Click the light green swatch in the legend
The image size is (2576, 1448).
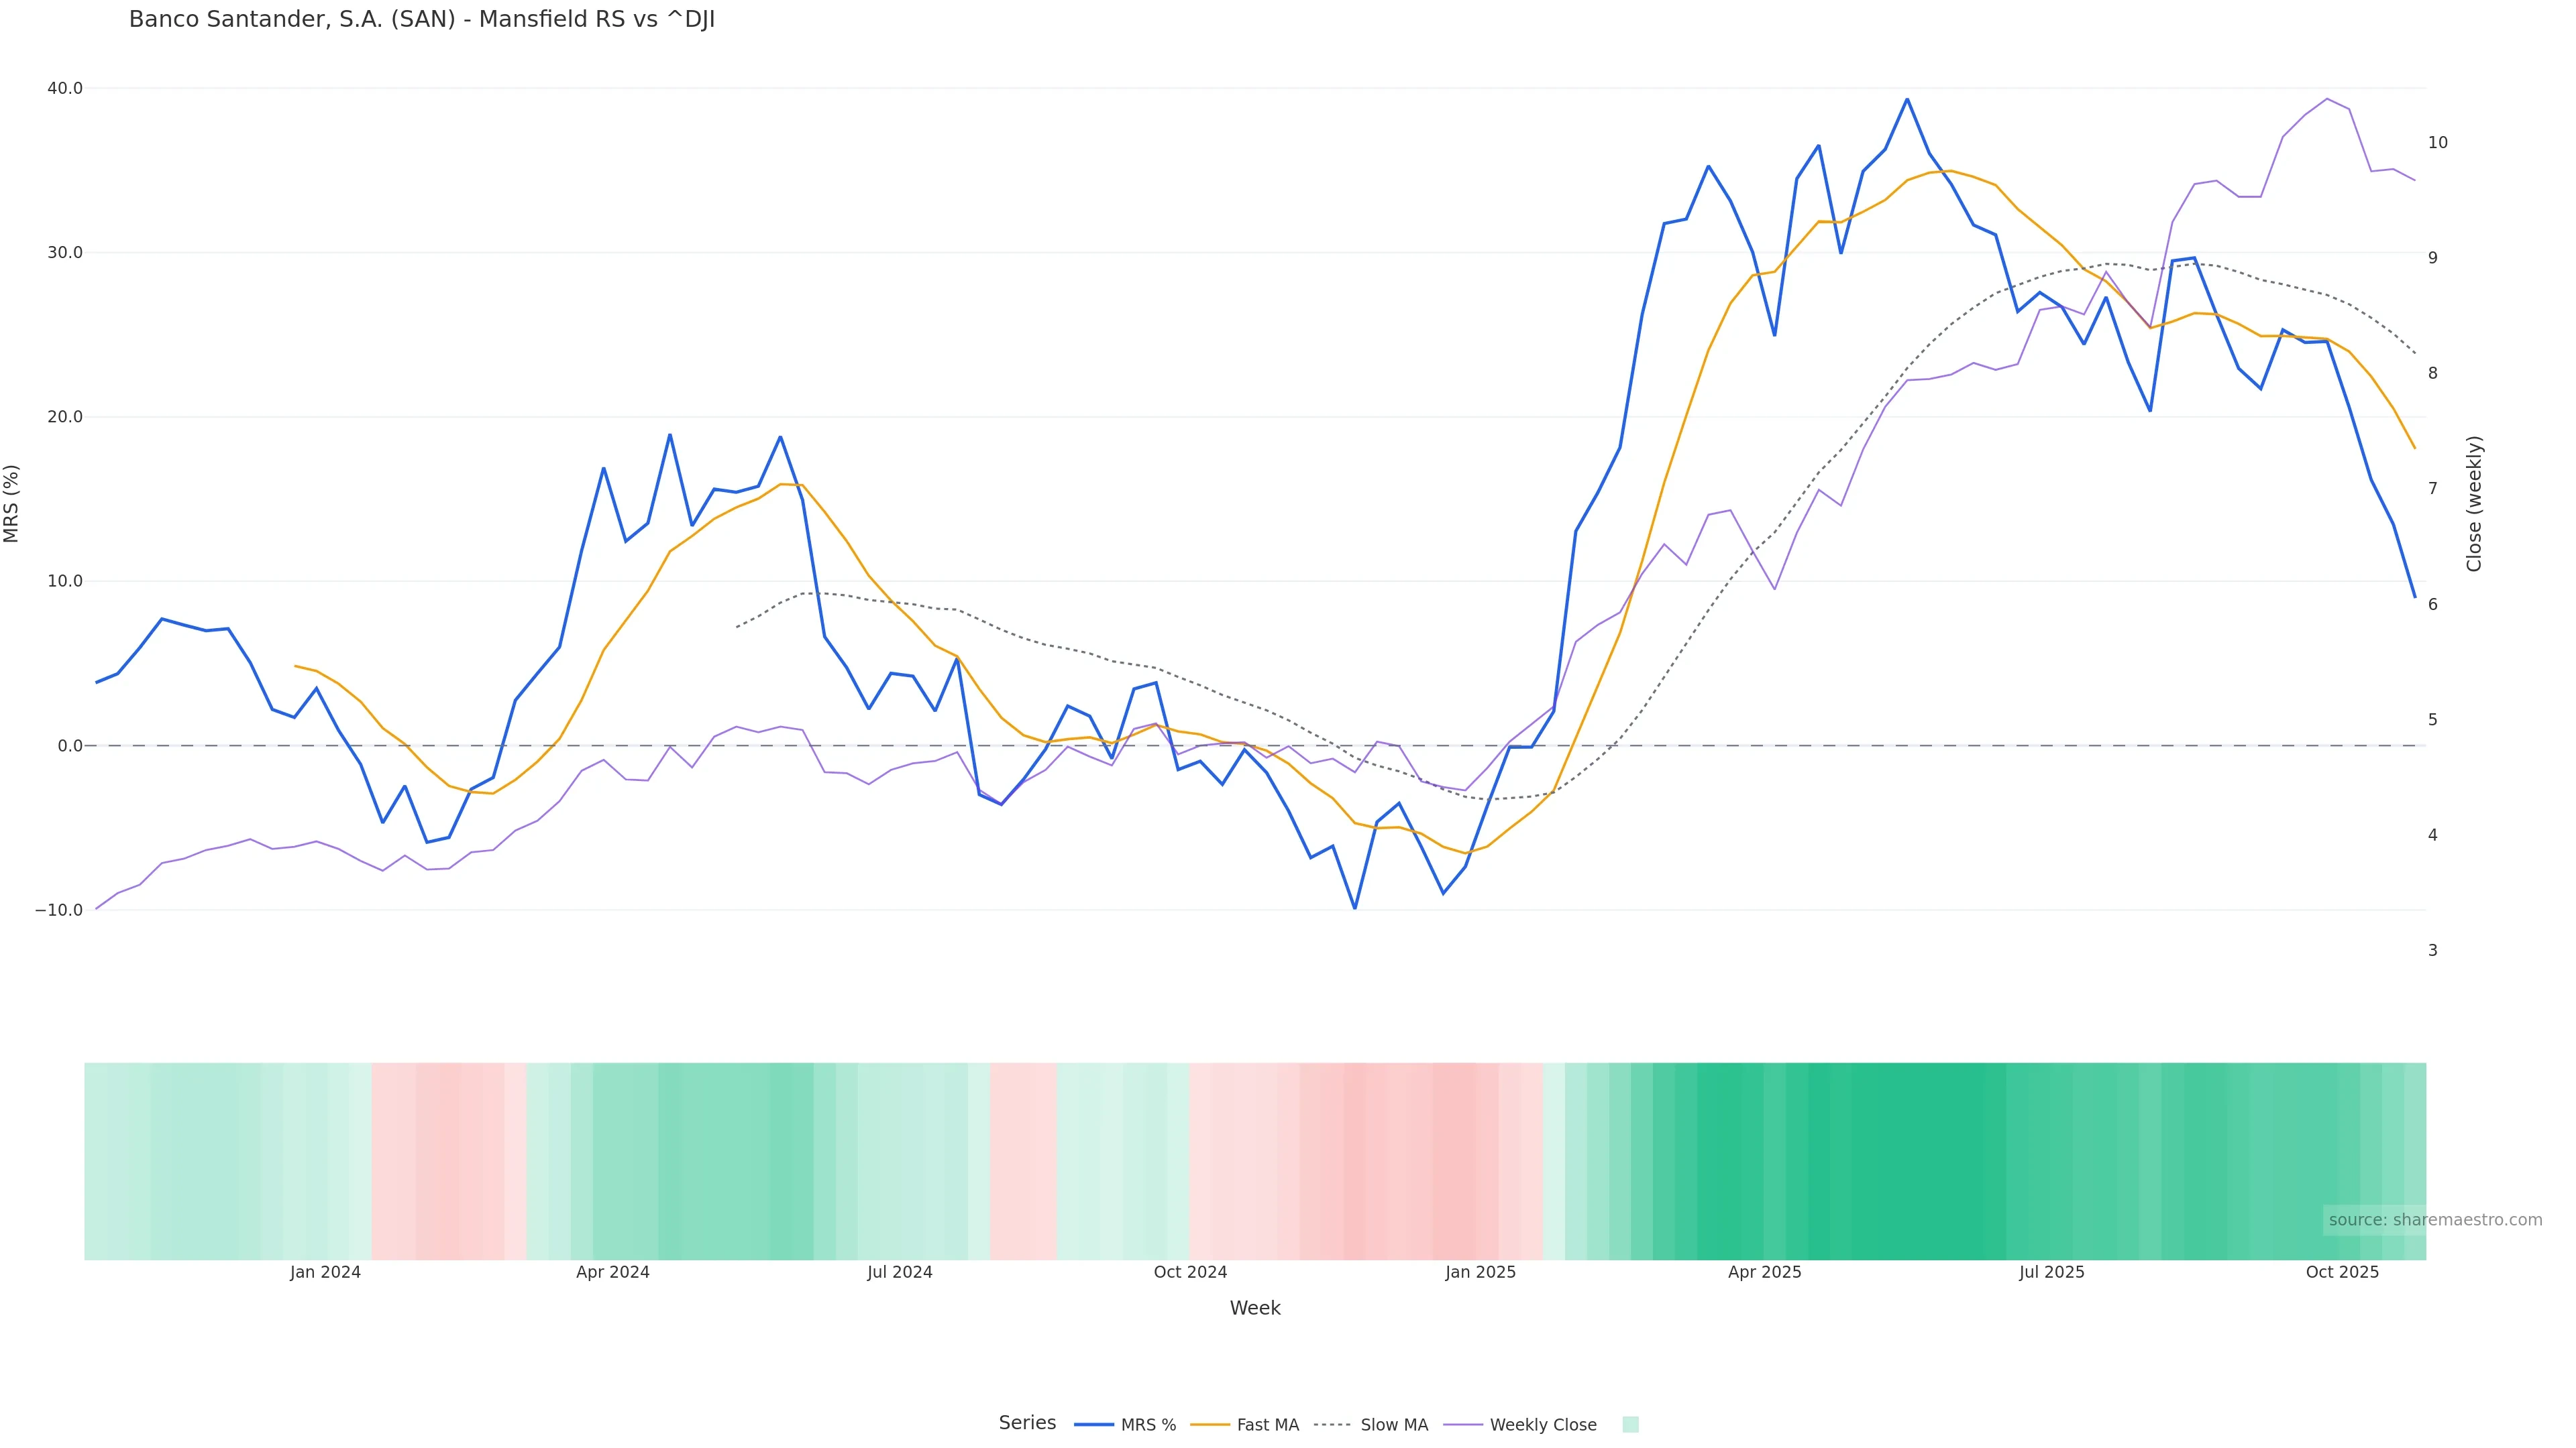pos(1630,1425)
